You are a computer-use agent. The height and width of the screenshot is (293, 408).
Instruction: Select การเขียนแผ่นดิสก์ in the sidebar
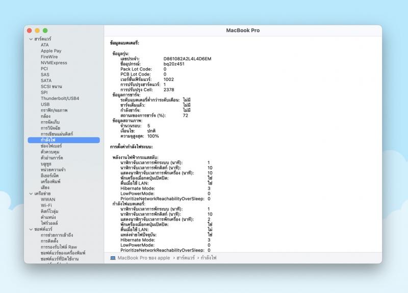pos(57,134)
